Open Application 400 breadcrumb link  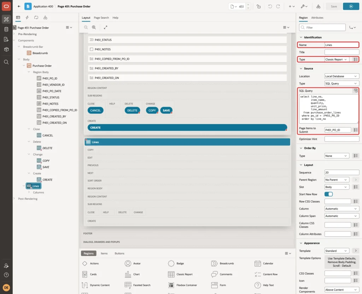[43, 6]
